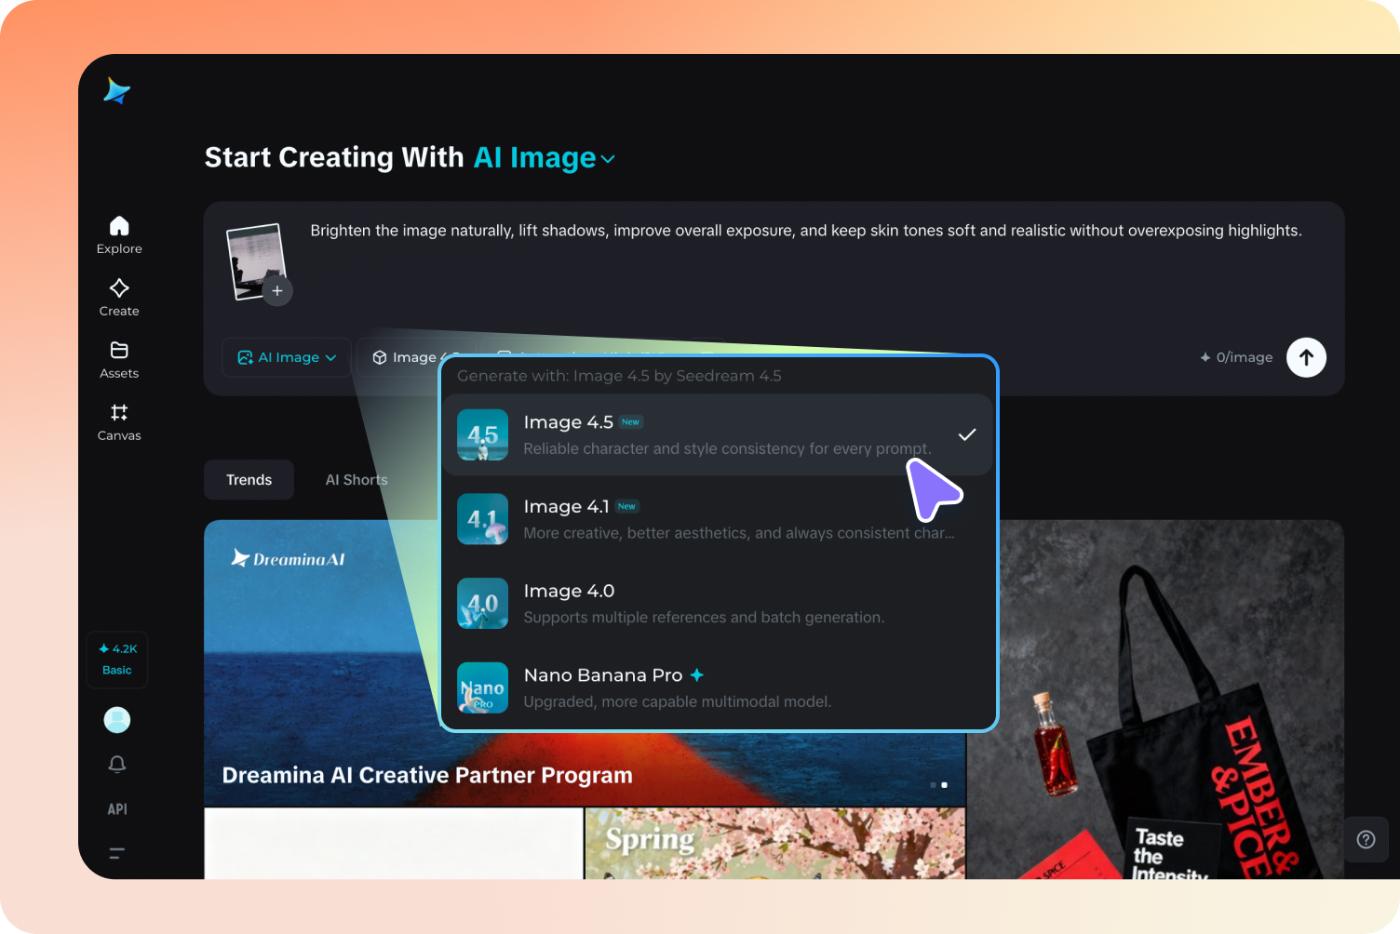Expand the AI Image heading dropdown
The image size is (1400, 934).
tap(545, 158)
